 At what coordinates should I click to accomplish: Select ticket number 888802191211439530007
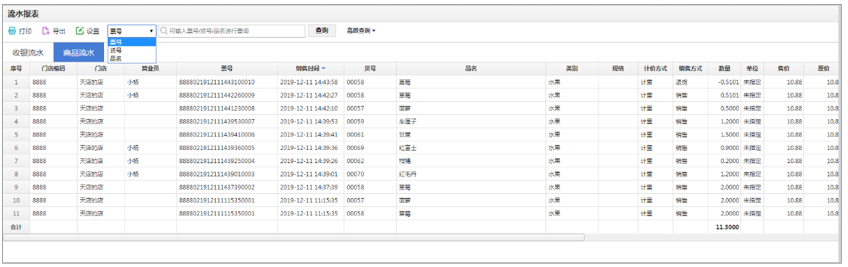pyautogui.click(x=217, y=121)
